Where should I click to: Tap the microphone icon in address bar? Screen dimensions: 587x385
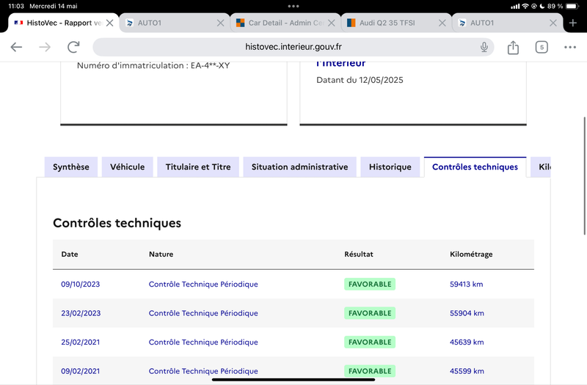coord(484,47)
